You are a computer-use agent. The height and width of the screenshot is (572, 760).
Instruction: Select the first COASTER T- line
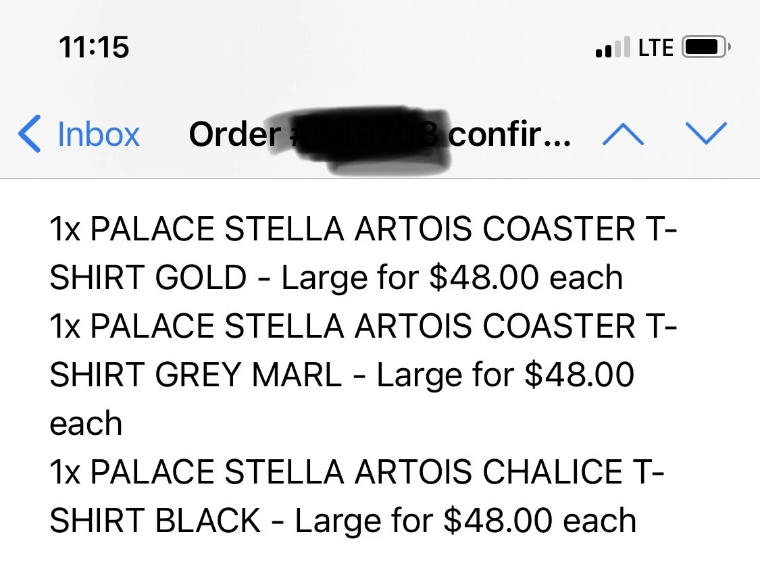[363, 229]
